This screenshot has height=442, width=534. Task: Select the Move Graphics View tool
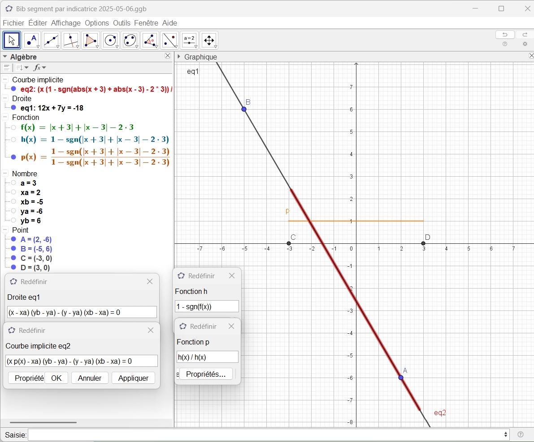click(x=209, y=41)
